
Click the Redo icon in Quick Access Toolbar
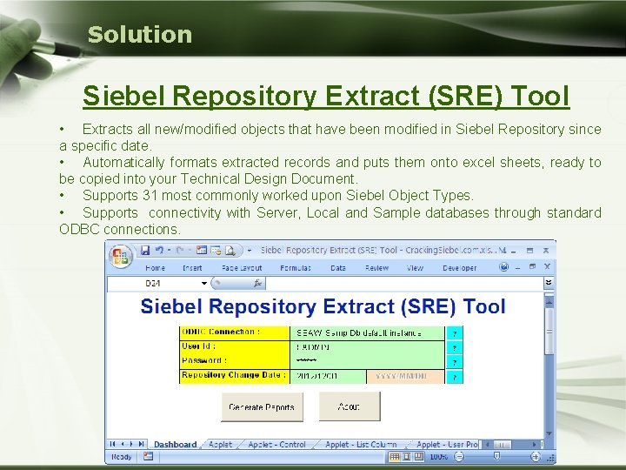click(x=180, y=250)
